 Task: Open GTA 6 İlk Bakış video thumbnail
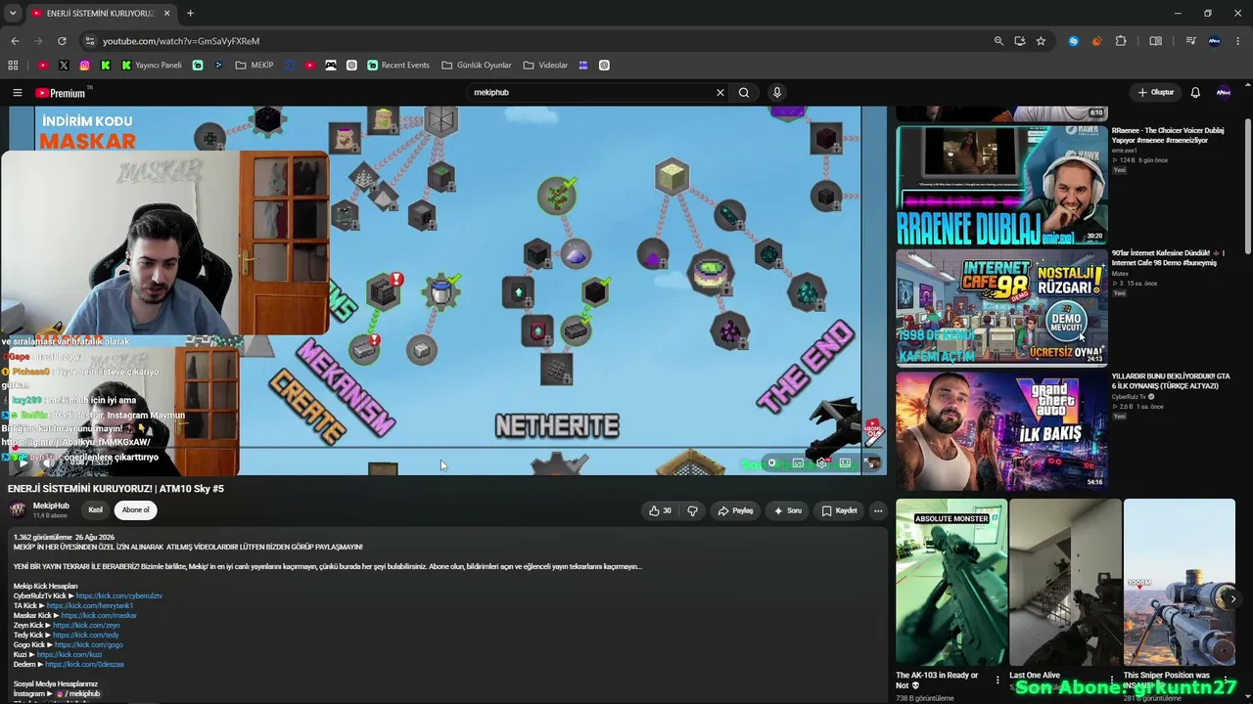1001,431
